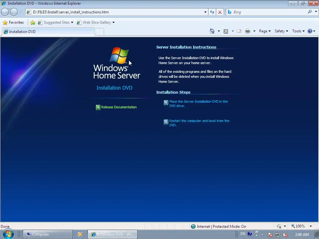
Task: Click the Server Installation Instructions heading
Action: click(186, 47)
